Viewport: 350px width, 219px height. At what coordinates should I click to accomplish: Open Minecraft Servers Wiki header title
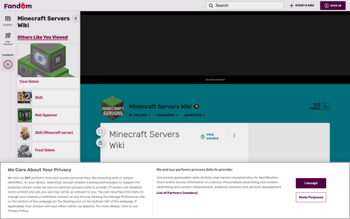coord(160,107)
